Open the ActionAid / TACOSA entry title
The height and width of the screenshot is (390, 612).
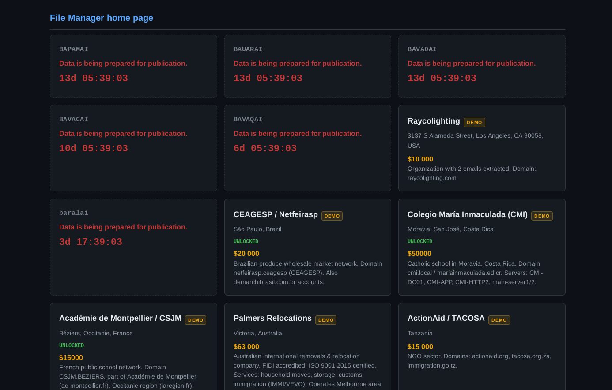[446, 318]
